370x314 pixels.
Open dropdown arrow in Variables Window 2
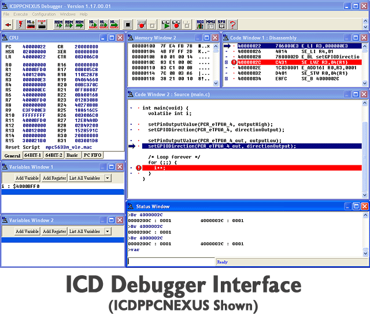pyautogui.click(x=108, y=231)
